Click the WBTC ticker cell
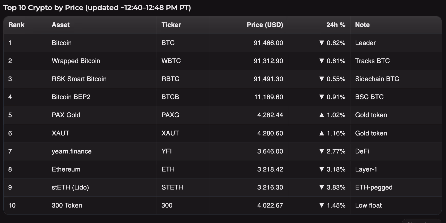The width and height of the screenshot is (446, 223). tap(171, 61)
